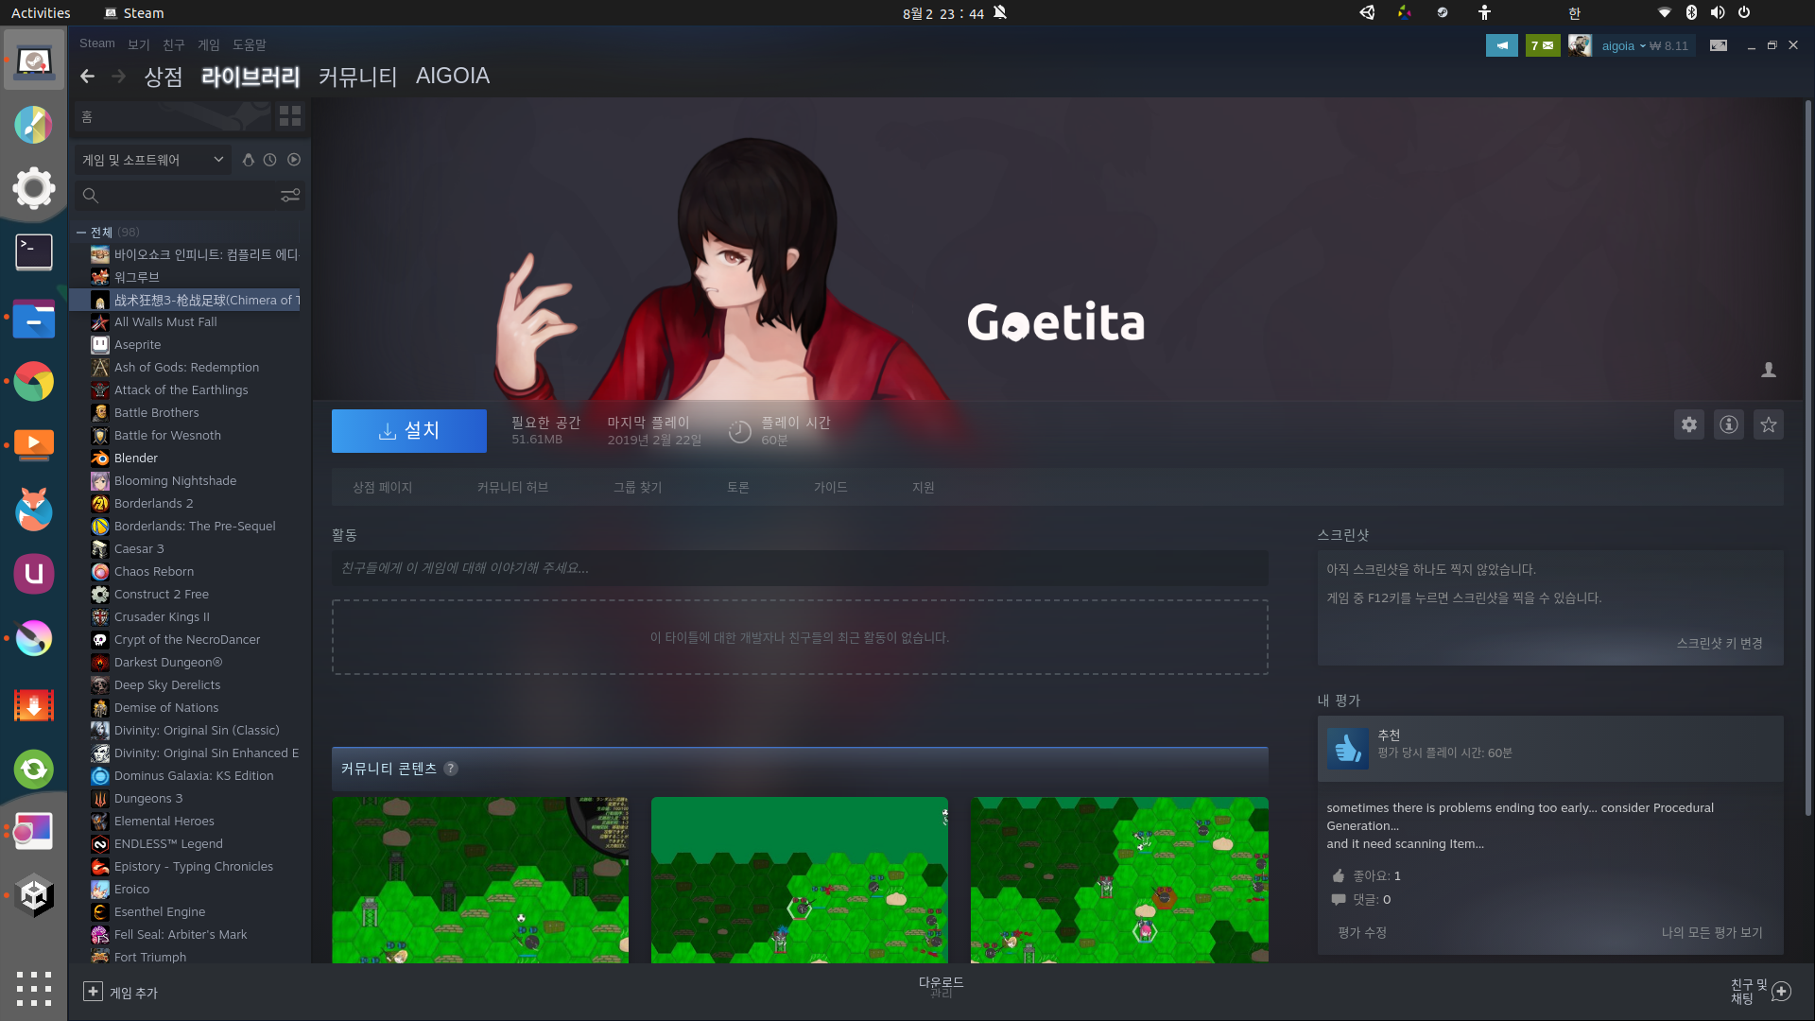
Task: Click the Add a Game plus icon
Action: coord(93,992)
